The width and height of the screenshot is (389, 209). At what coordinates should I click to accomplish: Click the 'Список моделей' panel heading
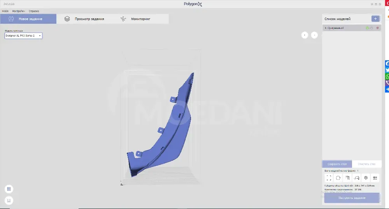[337, 19]
